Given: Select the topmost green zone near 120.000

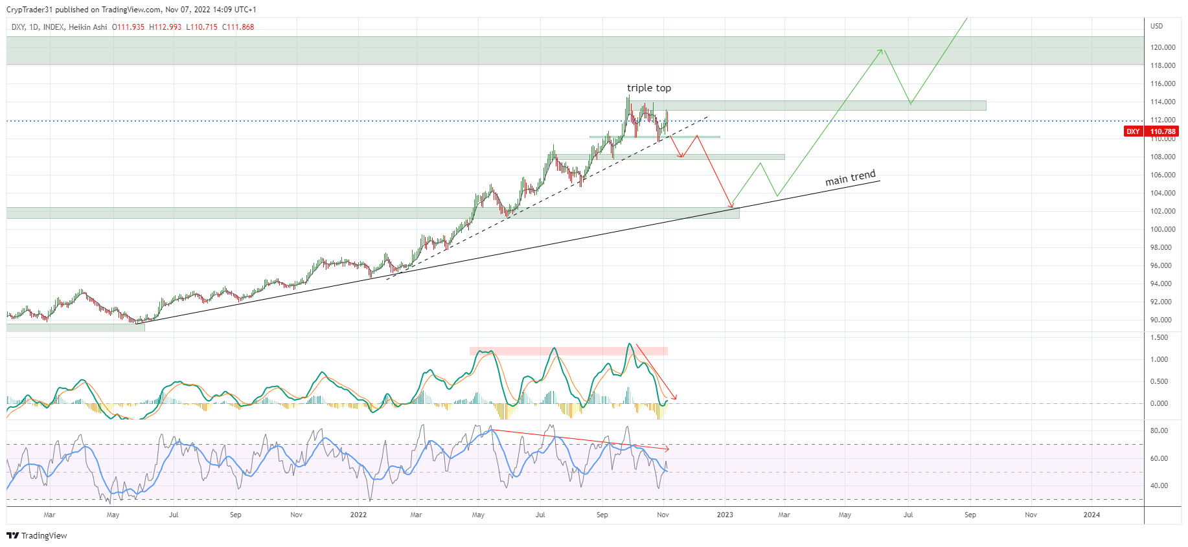Looking at the screenshot, I should click(x=575, y=50).
